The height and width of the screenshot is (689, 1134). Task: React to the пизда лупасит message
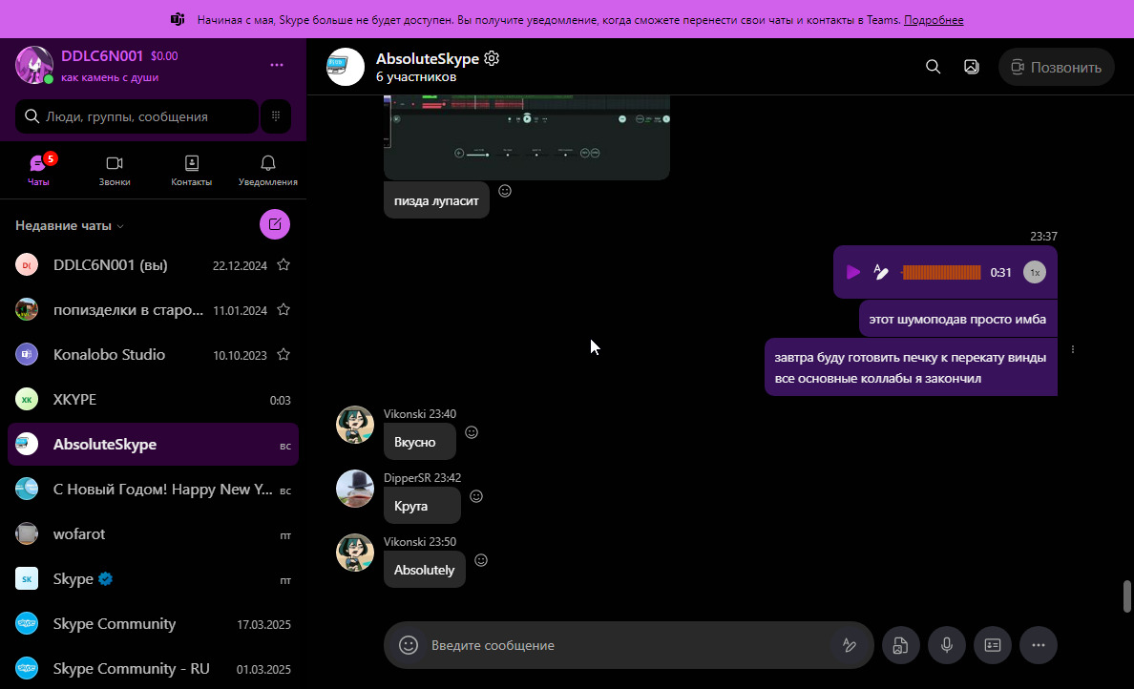[505, 191]
